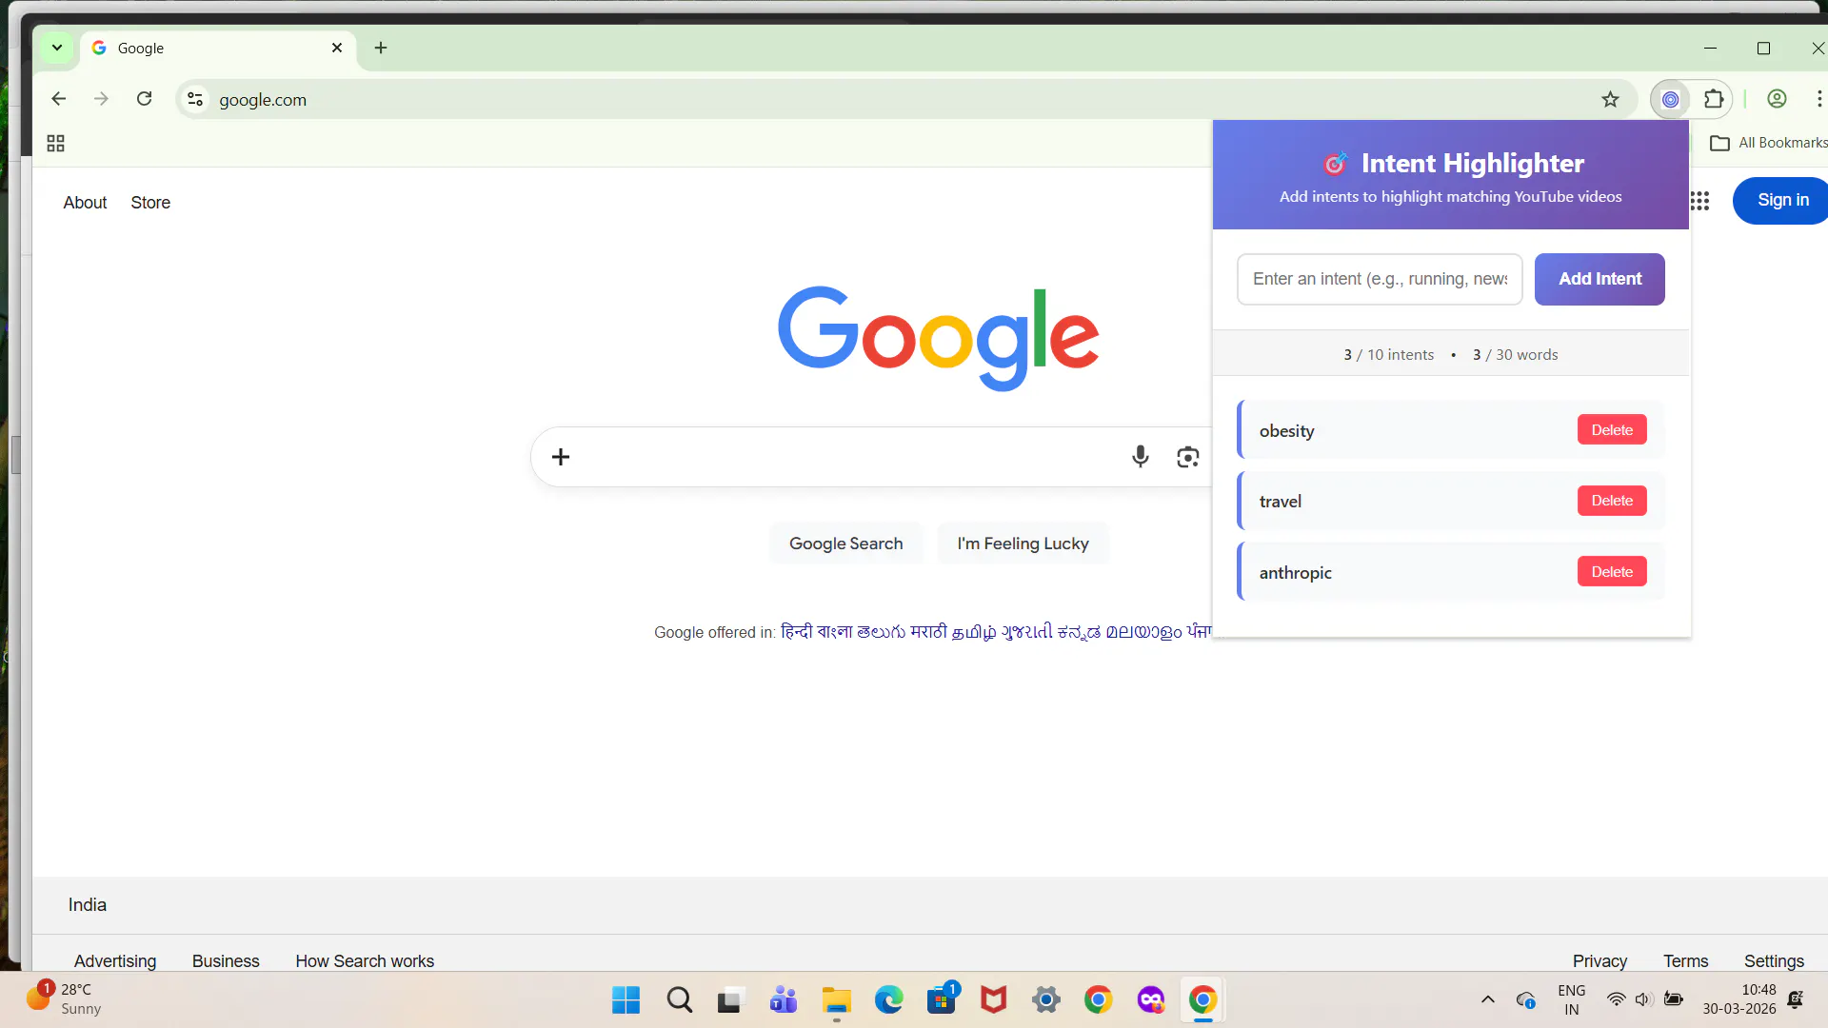1828x1028 pixels.
Task: Open the Advertising footer link
Action: coord(115,961)
